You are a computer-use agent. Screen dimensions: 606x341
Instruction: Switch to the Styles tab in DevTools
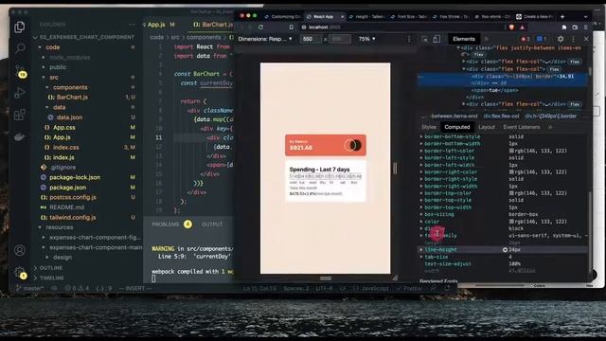[x=429, y=127]
